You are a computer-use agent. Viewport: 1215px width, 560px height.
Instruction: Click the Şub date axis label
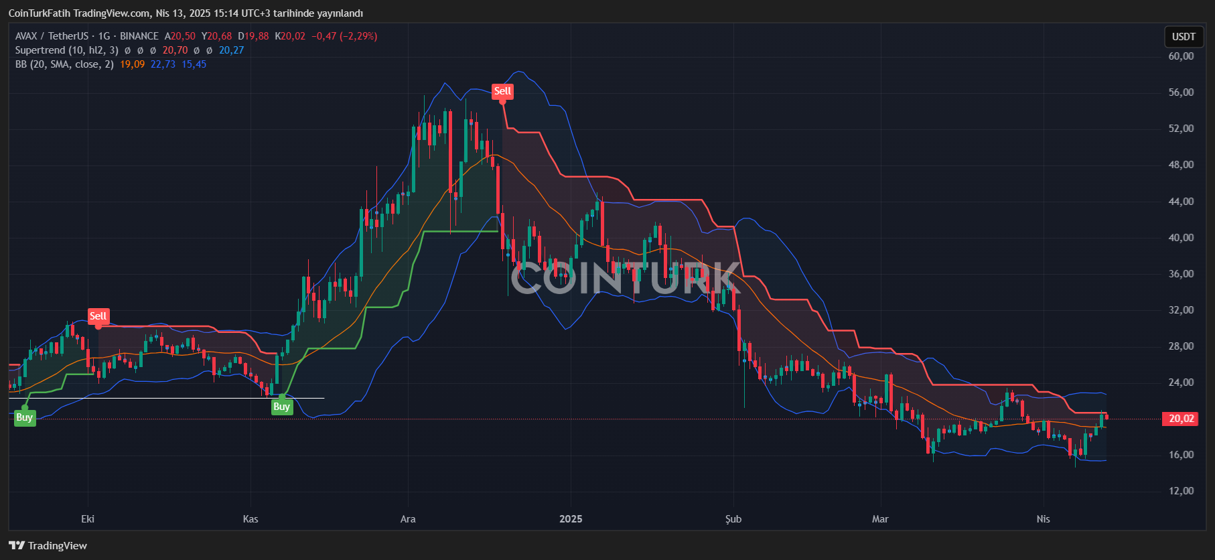[x=733, y=519]
